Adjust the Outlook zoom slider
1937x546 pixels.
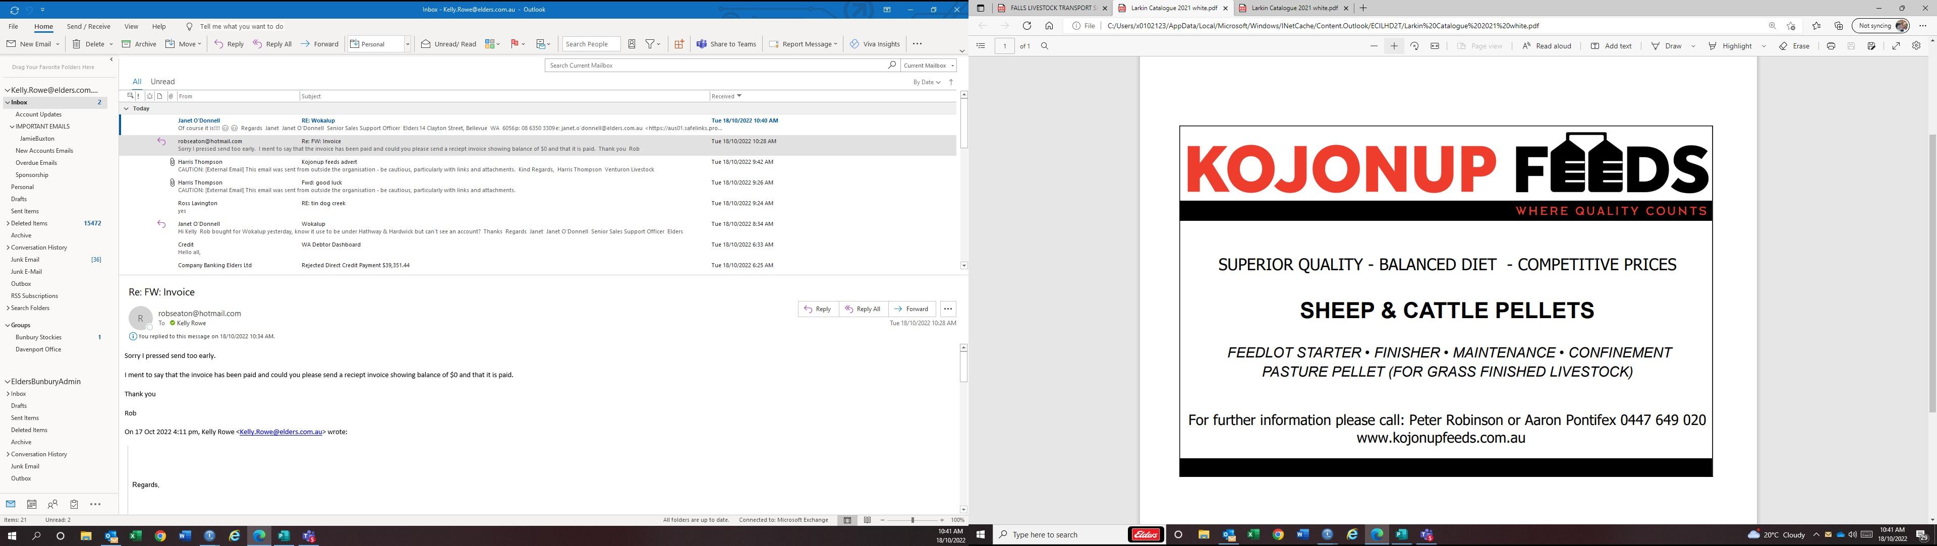pyautogui.click(x=912, y=520)
